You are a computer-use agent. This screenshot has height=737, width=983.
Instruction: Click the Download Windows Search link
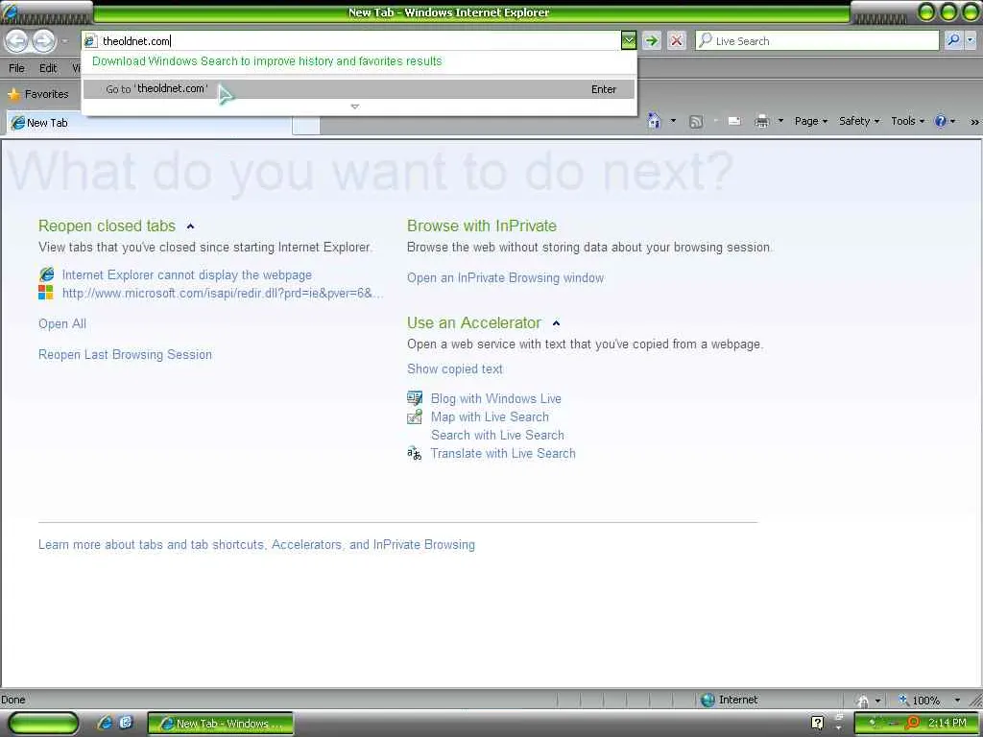tap(267, 61)
